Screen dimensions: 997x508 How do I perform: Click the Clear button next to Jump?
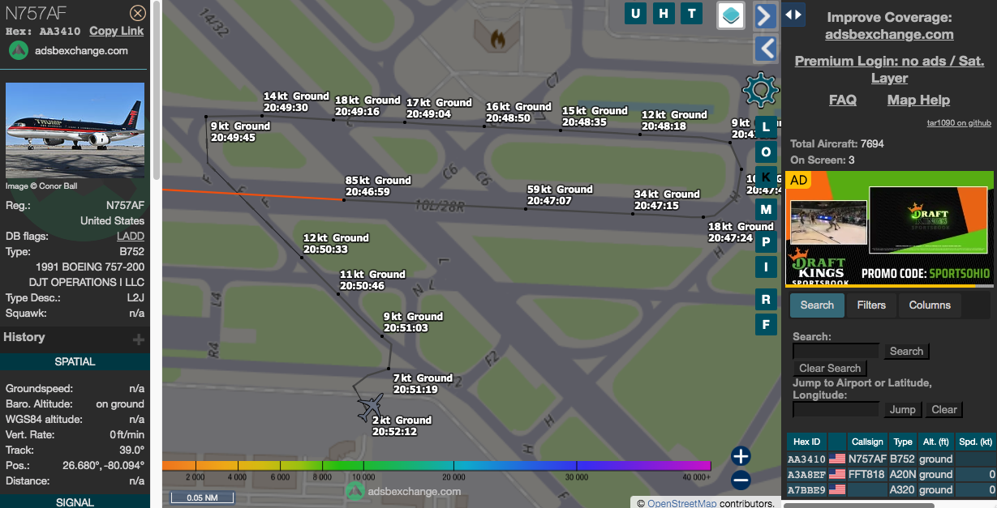tap(943, 409)
